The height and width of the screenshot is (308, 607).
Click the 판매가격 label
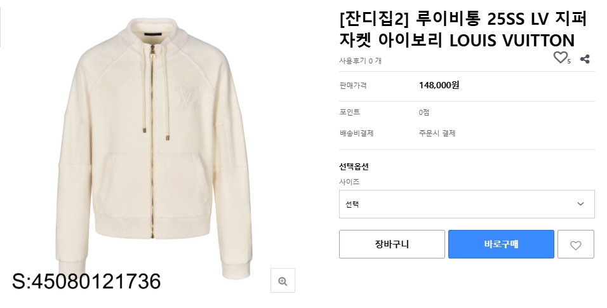pos(353,86)
